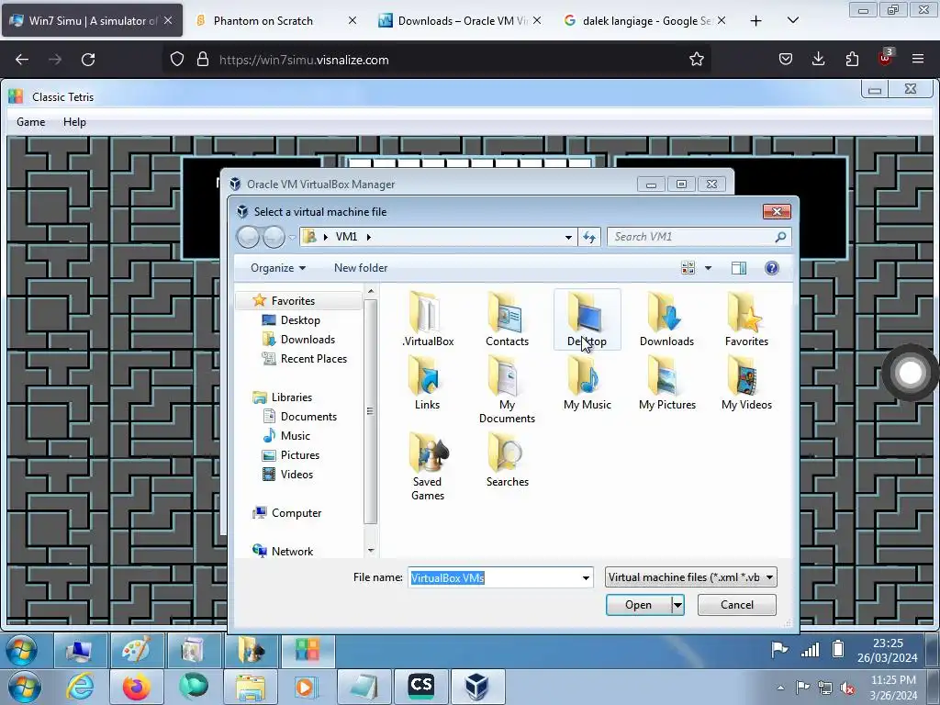
Task: Open the simulated Start orb
Action: (22, 651)
